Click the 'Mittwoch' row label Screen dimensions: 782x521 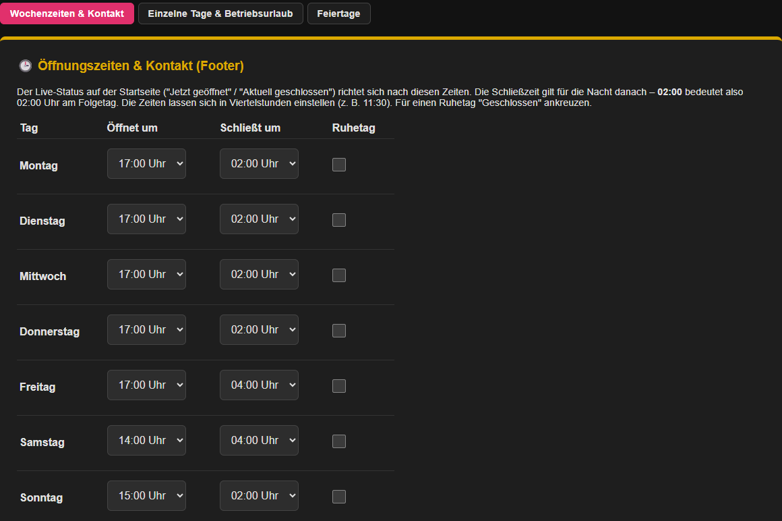[x=43, y=277]
